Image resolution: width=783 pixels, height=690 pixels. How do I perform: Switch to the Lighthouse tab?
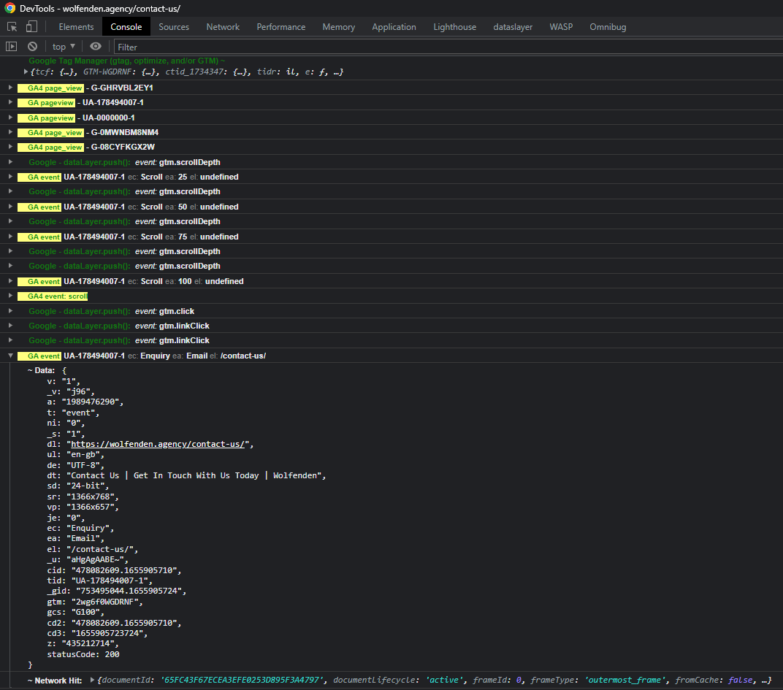tap(454, 27)
